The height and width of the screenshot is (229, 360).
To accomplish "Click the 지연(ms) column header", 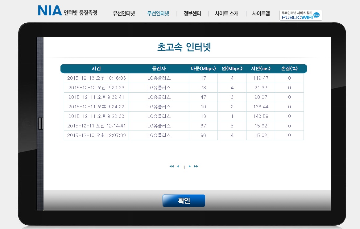I will (x=260, y=69).
